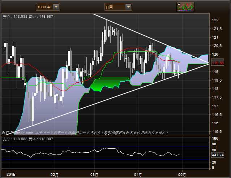Select the 117 price axis label
Screen dimensions: 231x178
coord(215,106)
